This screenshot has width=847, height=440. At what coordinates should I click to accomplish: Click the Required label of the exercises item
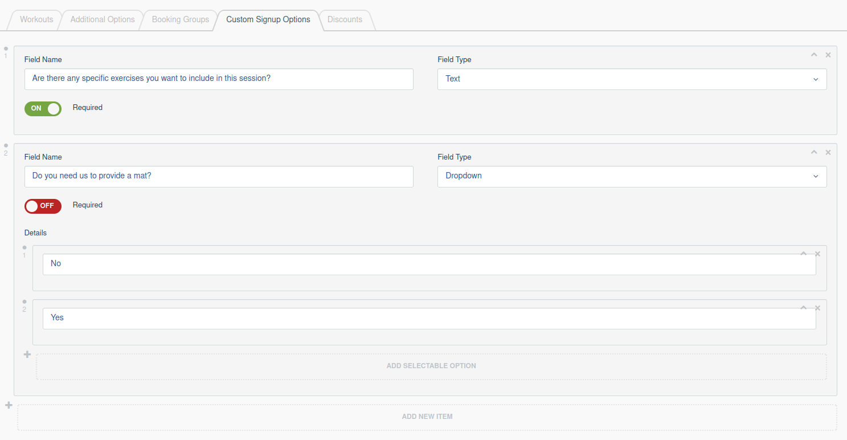coord(88,108)
